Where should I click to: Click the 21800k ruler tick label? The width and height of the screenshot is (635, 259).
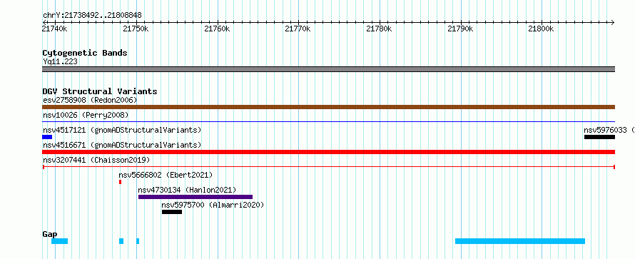(x=541, y=29)
